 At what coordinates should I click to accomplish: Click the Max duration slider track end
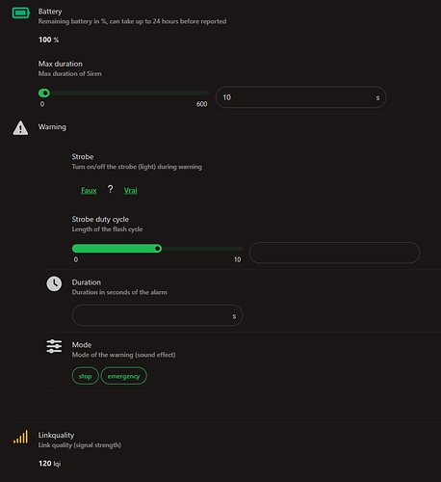(205, 94)
